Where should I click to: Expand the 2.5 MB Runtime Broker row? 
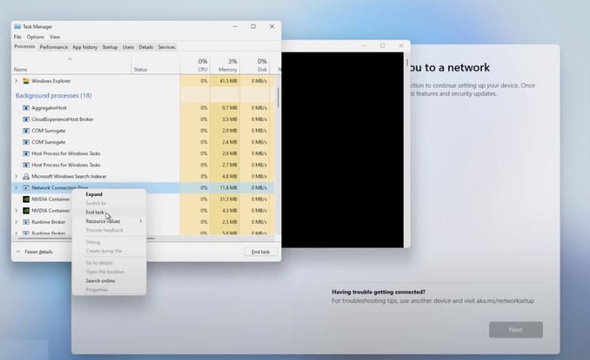coord(16,222)
